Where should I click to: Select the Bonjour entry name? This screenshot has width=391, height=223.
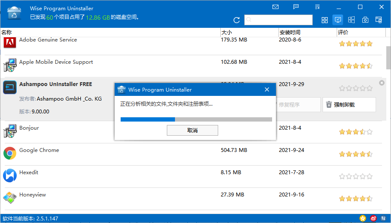(x=29, y=128)
